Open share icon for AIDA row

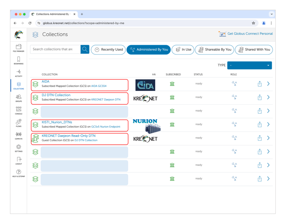click(260, 84)
